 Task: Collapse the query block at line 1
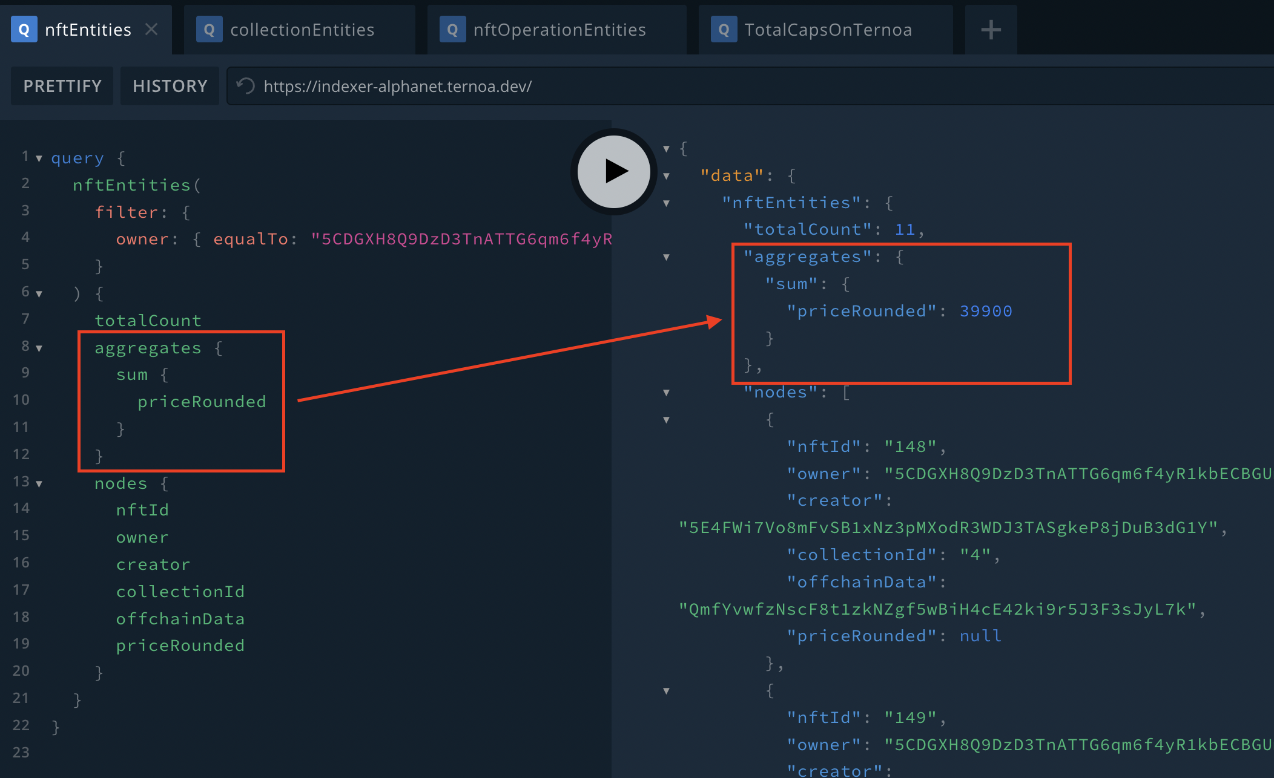coord(39,159)
